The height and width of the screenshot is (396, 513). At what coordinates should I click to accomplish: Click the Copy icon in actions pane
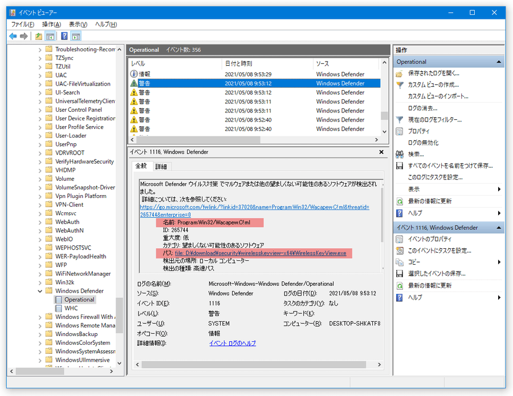point(400,262)
